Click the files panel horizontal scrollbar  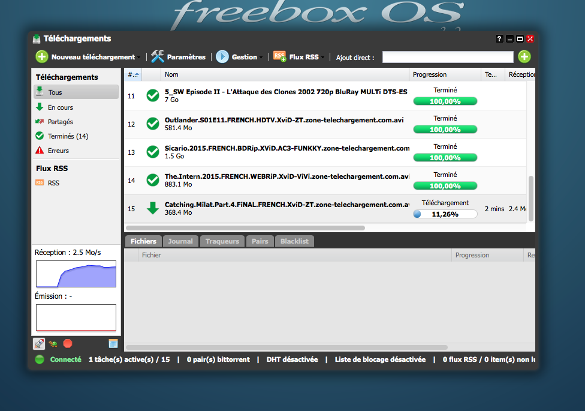pos(287,347)
